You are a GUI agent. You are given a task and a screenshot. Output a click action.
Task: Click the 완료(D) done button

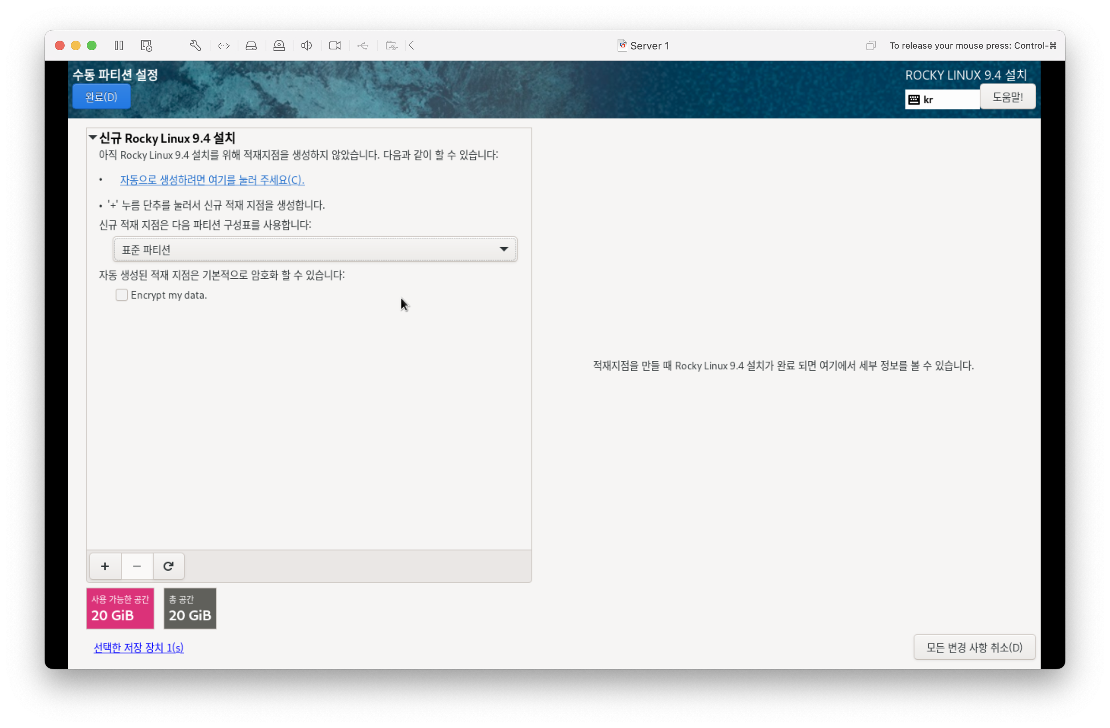tap(101, 96)
